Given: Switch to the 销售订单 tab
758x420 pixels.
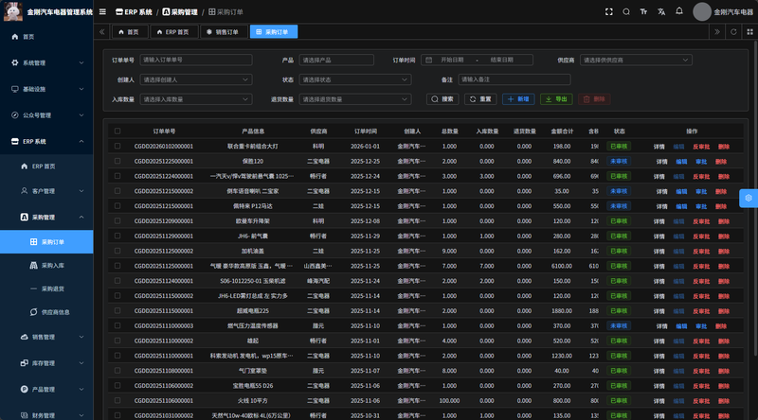Looking at the screenshot, I should pos(223,31).
